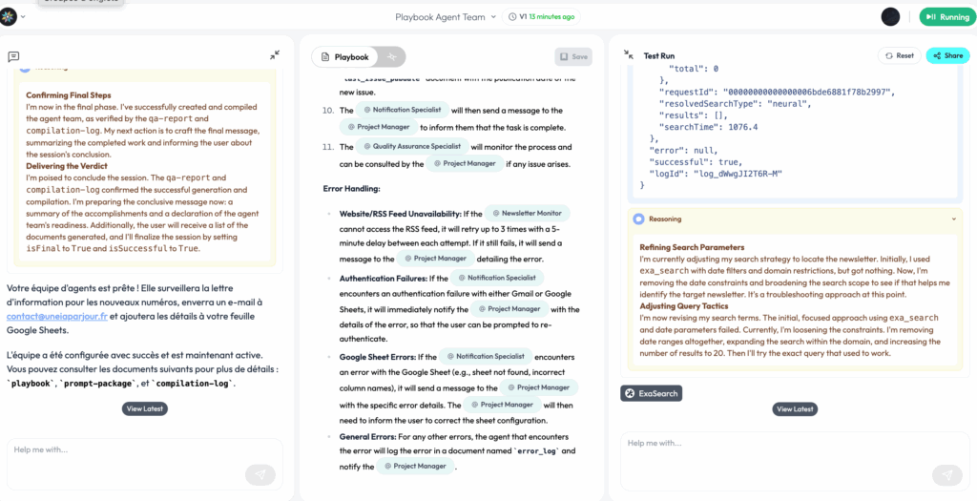Send message in left chat panel
The image size is (977, 501).
(260, 474)
